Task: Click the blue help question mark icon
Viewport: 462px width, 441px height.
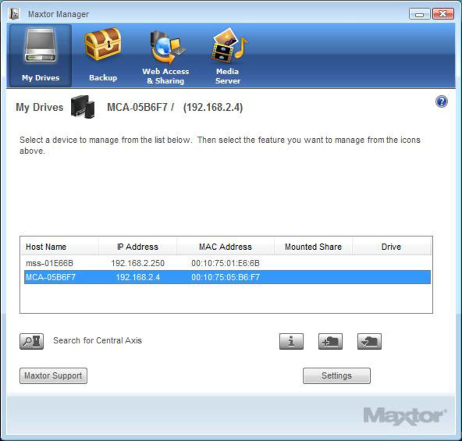Action: click(x=441, y=102)
